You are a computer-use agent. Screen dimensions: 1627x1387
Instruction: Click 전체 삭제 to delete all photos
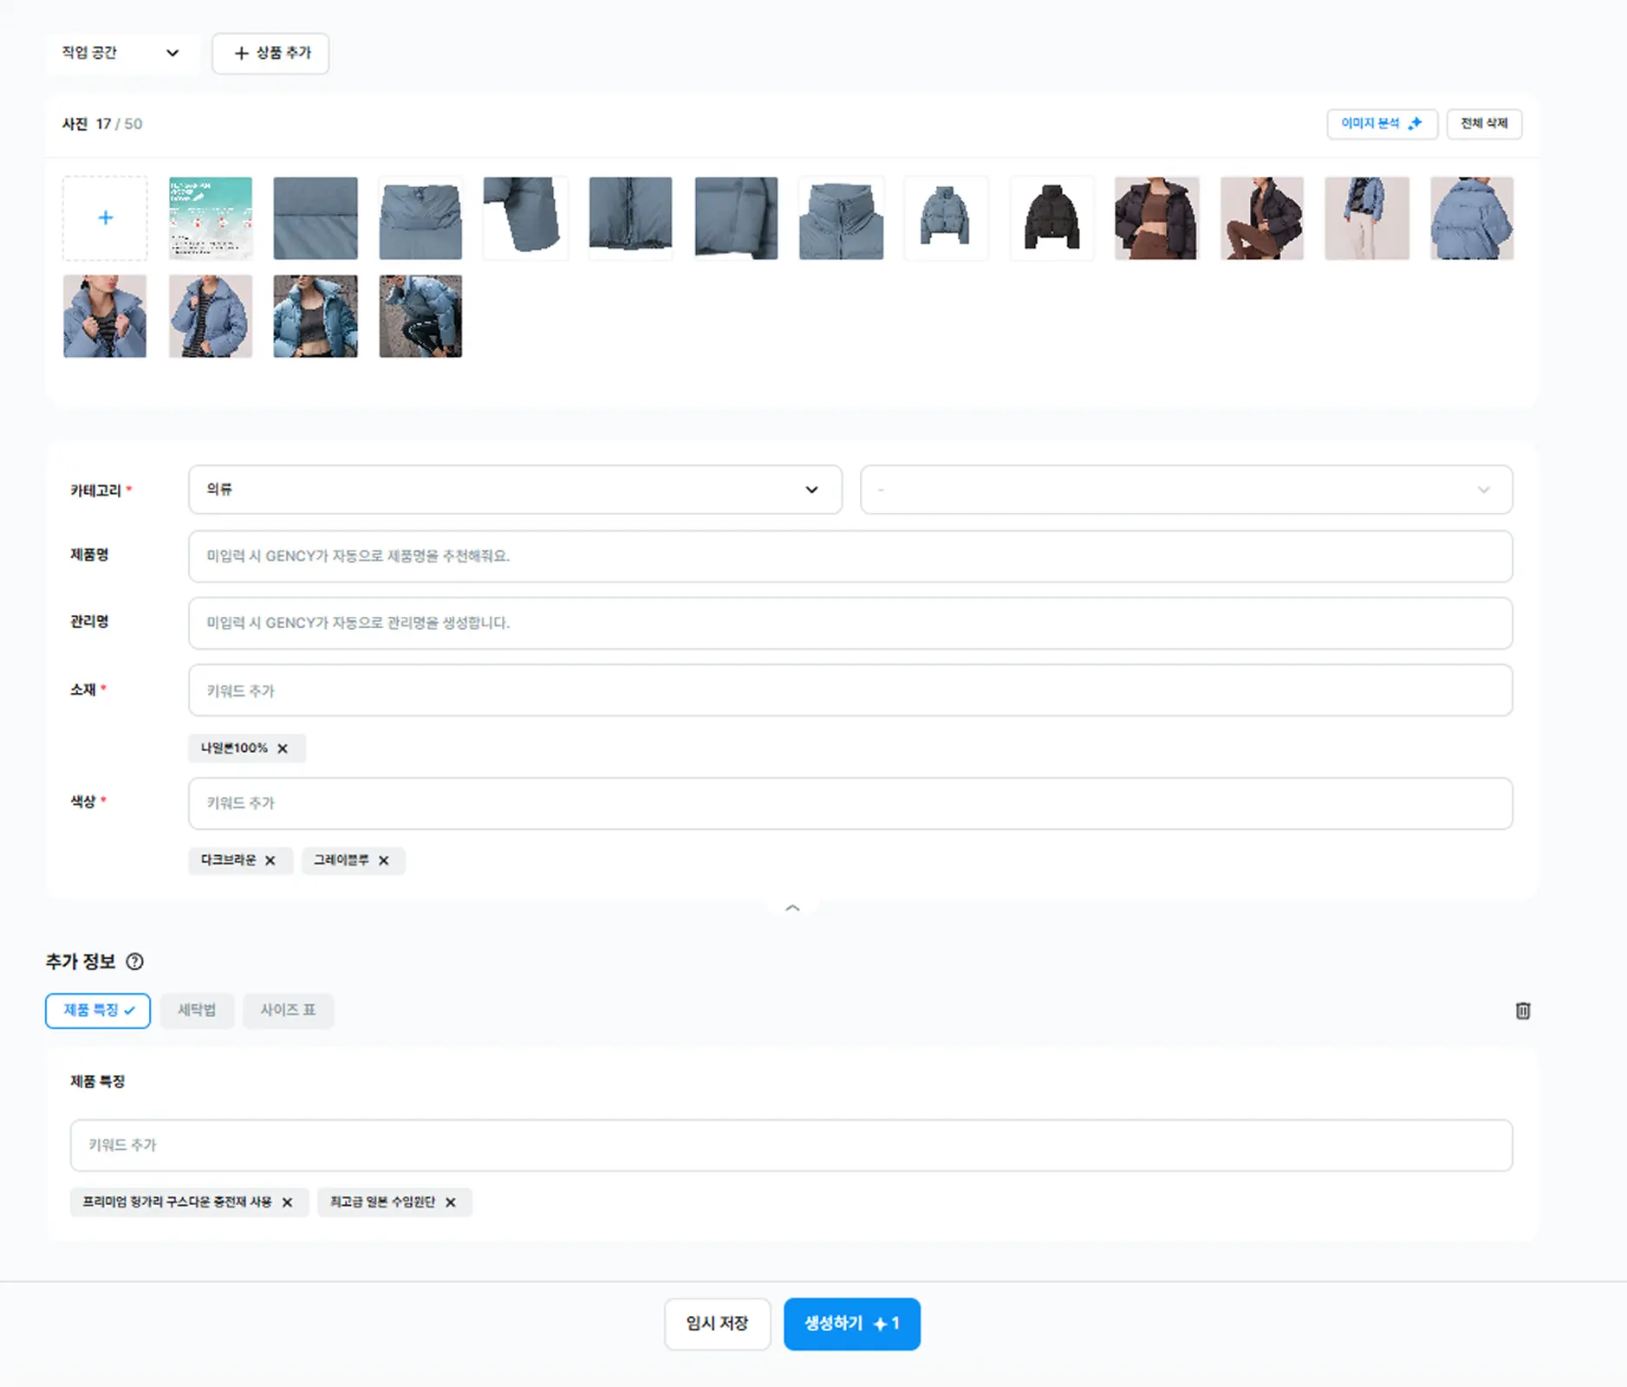click(x=1484, y=124)
